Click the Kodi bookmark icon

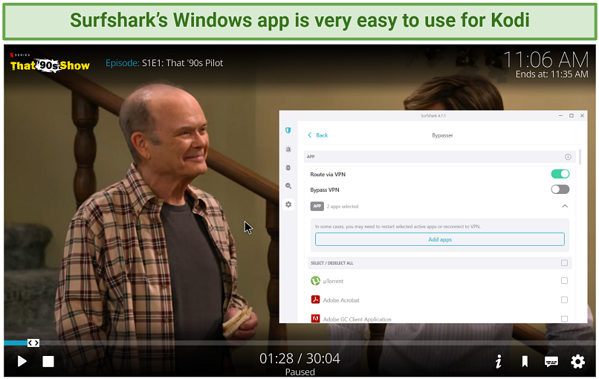click(x=525, y=361)
